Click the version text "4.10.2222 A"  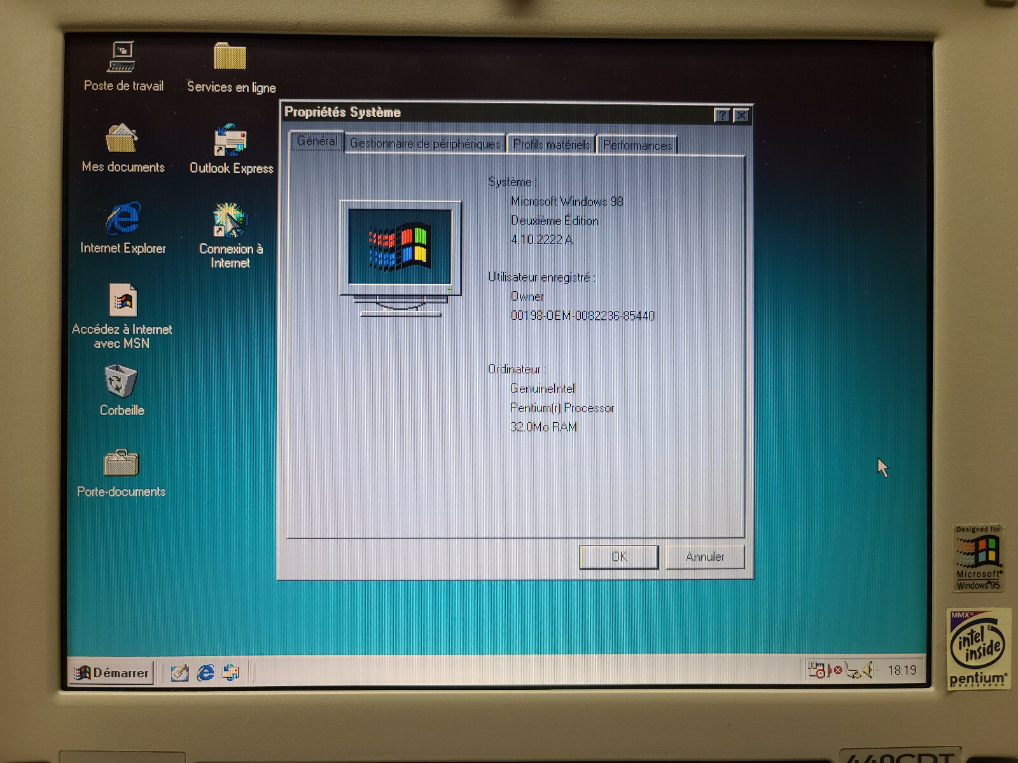click(x=541, y=240)
